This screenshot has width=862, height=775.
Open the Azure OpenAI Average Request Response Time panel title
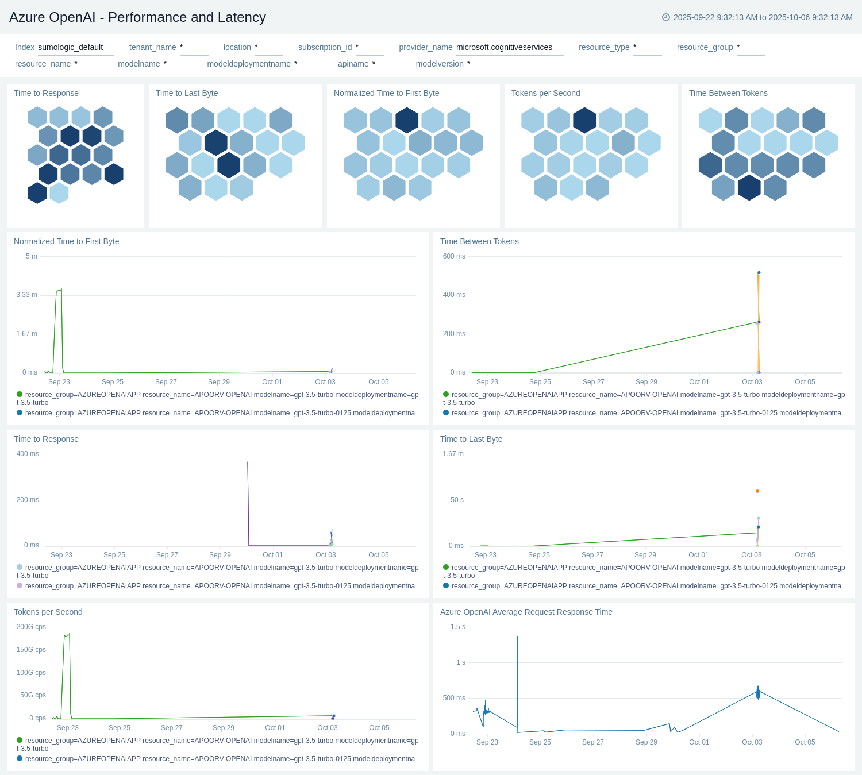tap(526, 612)
